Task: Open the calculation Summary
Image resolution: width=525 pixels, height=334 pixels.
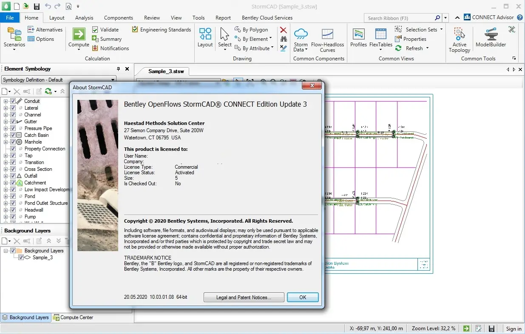Action: pos(107,39)
